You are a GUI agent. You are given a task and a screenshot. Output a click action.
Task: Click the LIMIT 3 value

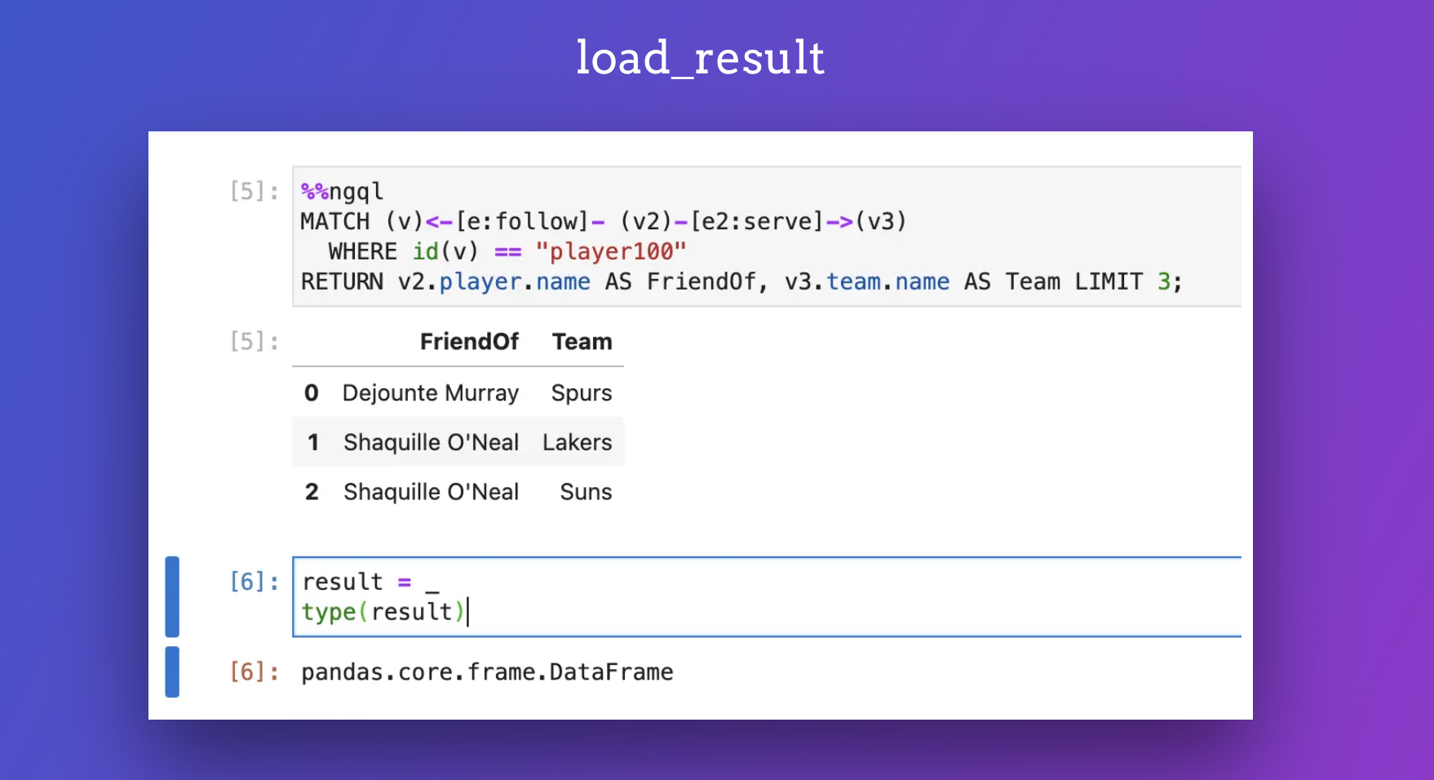tap(1134, 281)
